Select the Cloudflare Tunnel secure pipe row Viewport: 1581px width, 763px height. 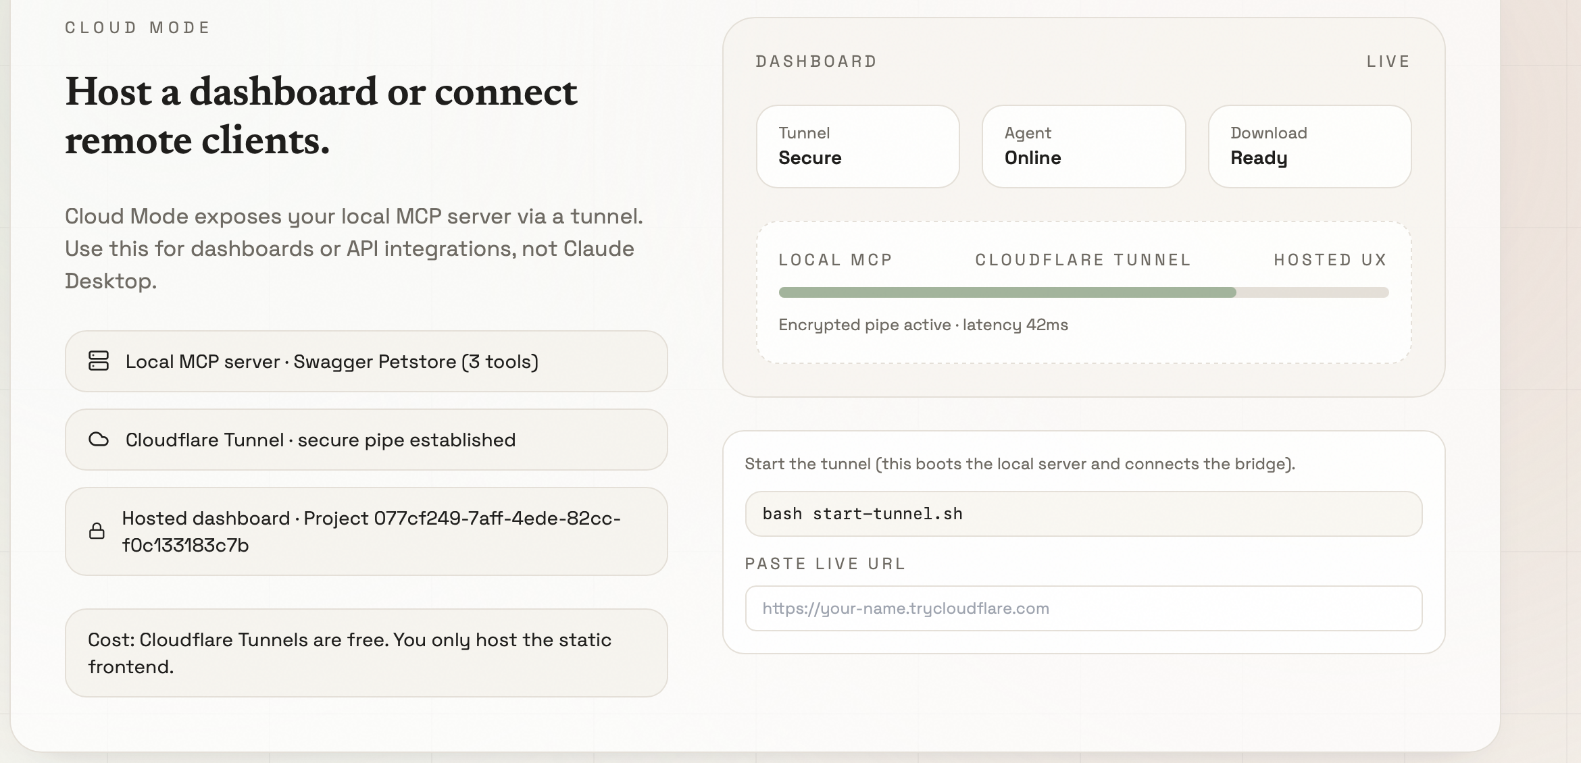tap(366, 440)
